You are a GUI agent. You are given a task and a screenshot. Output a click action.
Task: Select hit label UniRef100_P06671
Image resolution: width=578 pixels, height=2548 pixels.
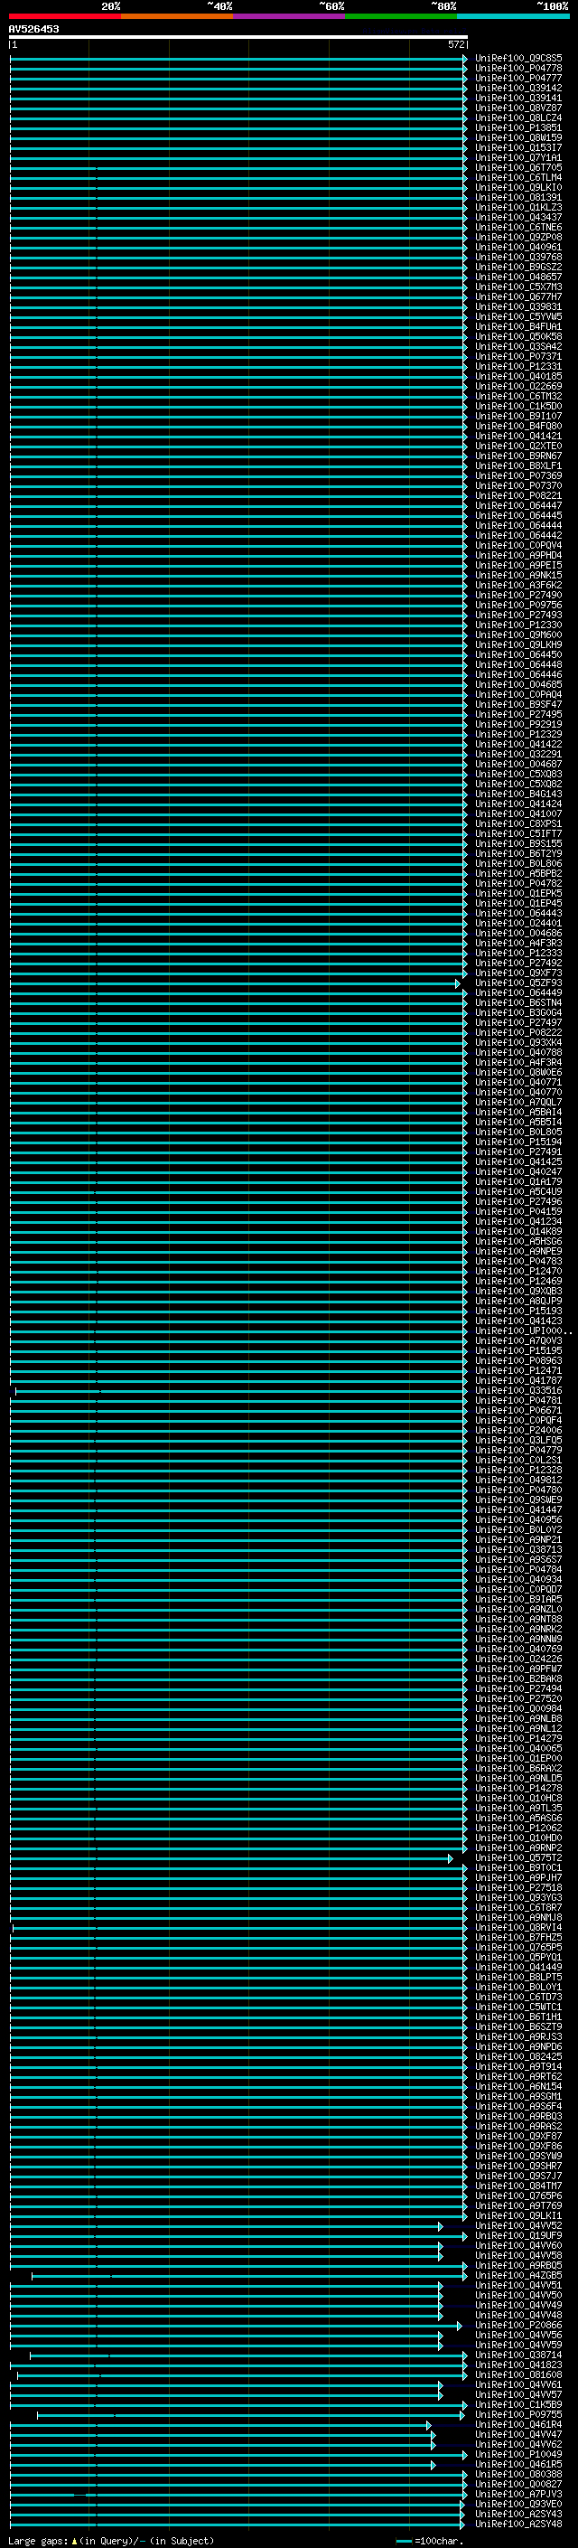pyautogui.click(x=518, y=1411)
